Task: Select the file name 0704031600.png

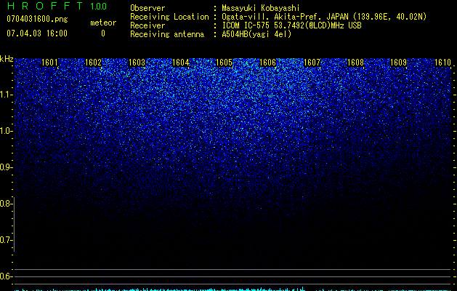Action: pyautogui.click(x=37, y=19)
